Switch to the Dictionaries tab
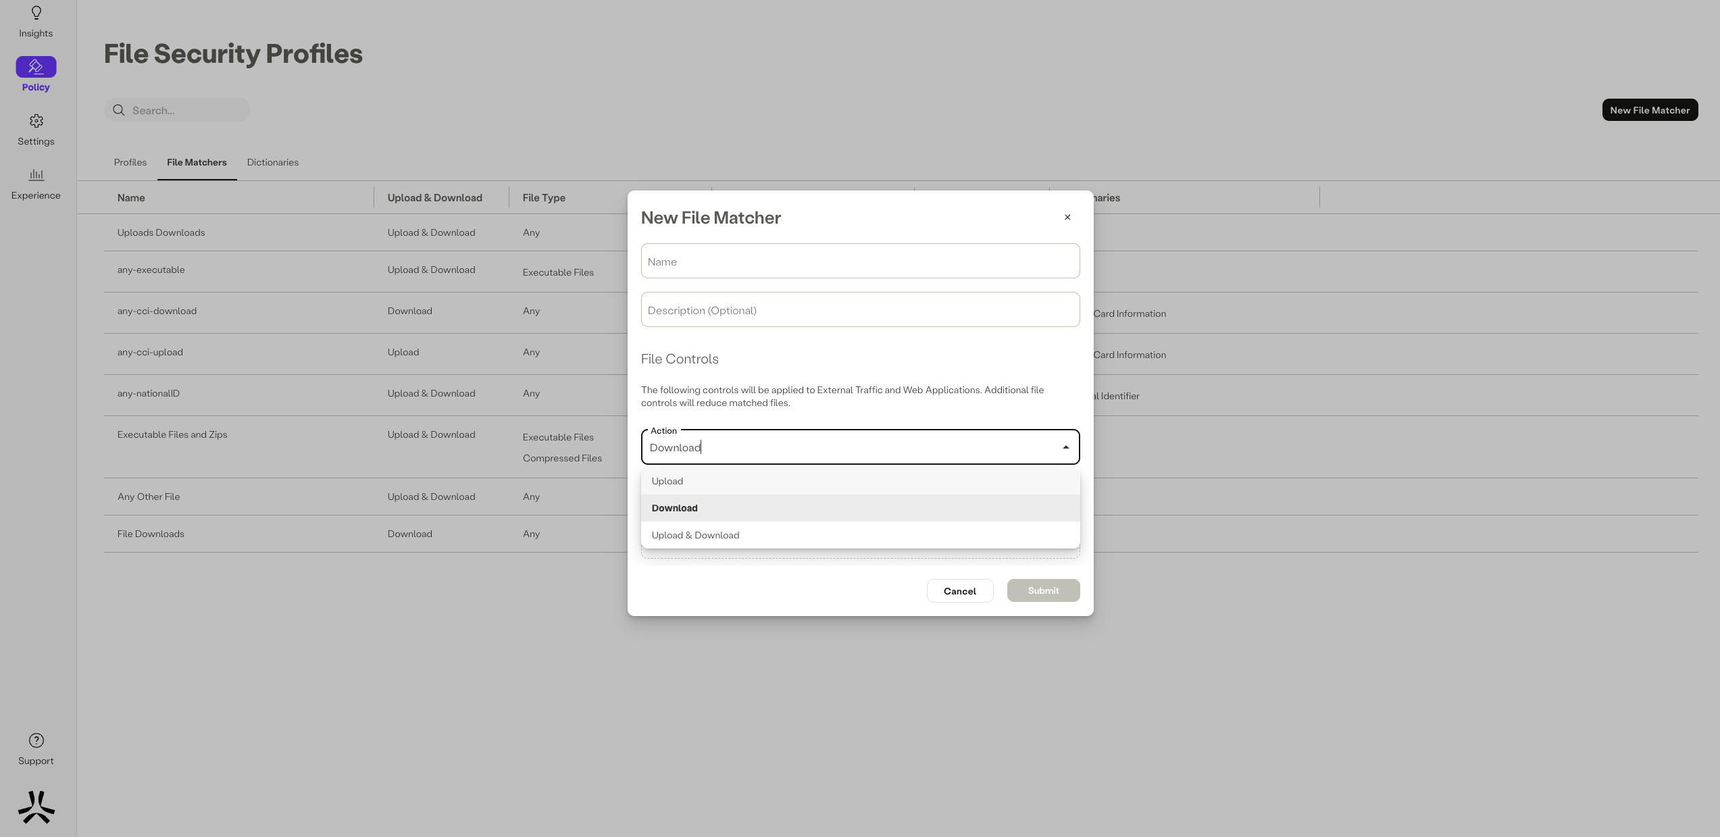Viewport: 1720px width, 837px height. 272,162
